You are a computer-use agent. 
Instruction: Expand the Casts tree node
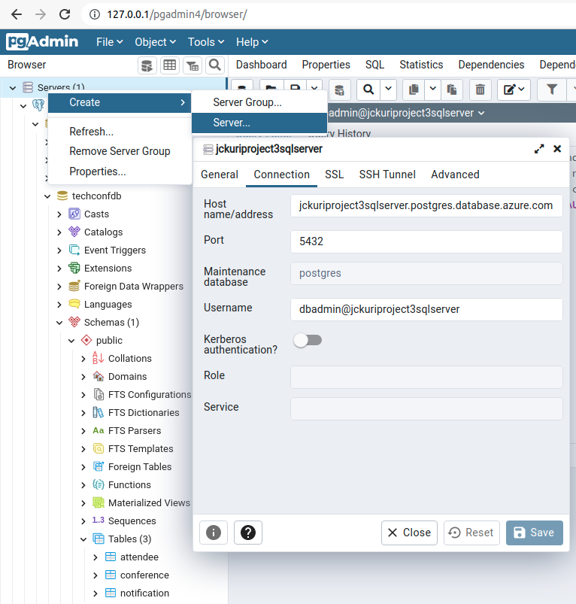tap(59, 214)
